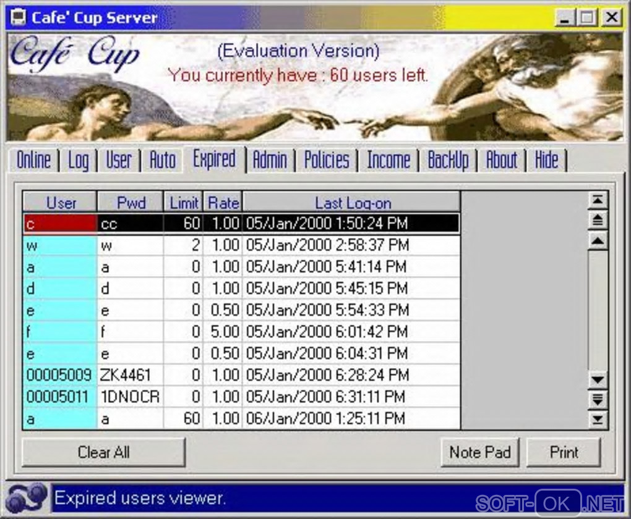This screenshot has width=631, height=519.
Task: Click the Pwd column header
Action: [x=131, y=202]
